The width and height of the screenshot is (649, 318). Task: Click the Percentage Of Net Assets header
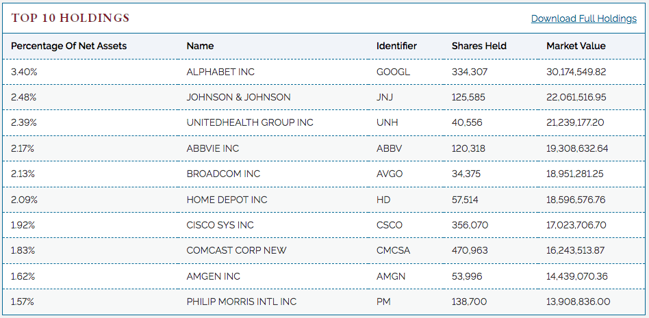click(68, 46)
